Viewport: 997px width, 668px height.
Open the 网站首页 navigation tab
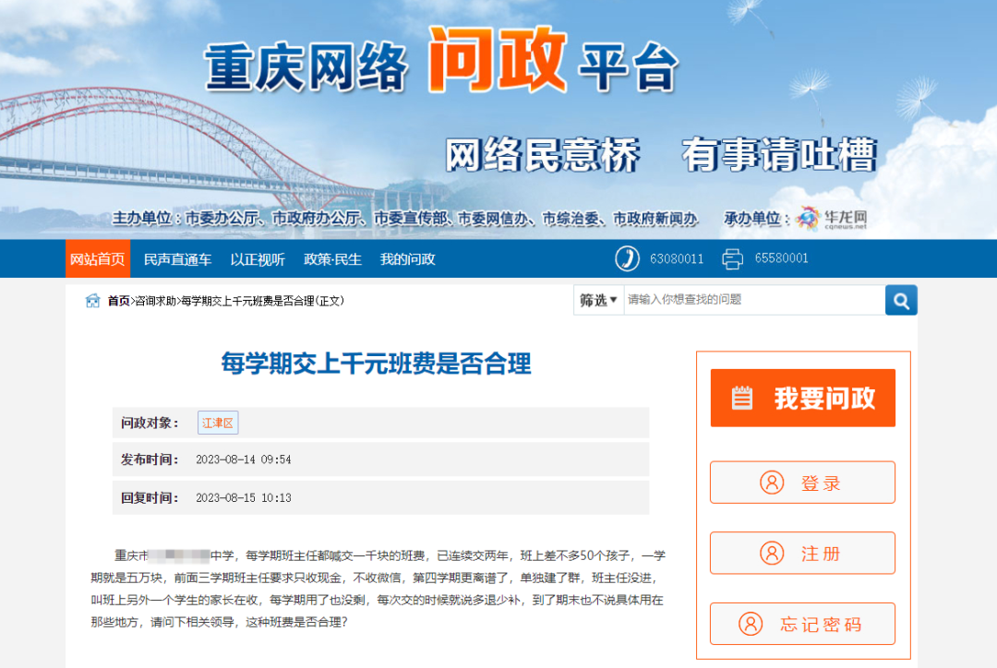point(98,258)
